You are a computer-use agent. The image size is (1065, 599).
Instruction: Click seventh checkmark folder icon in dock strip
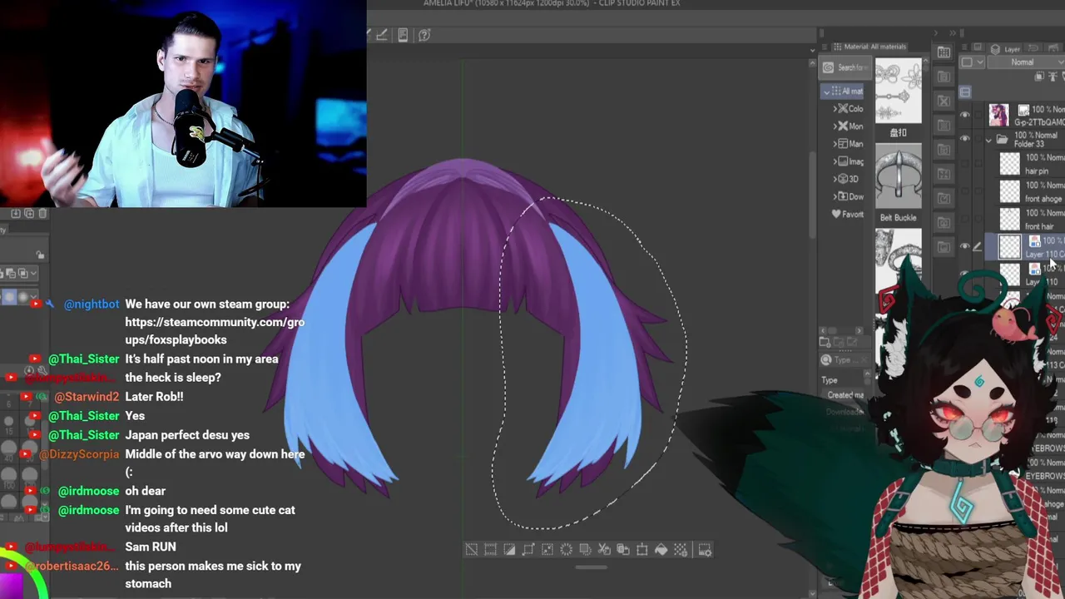tap(944, 198)
